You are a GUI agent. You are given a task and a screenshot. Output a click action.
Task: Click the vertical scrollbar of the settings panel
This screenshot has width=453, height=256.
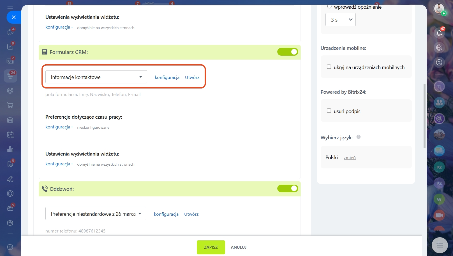(424, 116)
